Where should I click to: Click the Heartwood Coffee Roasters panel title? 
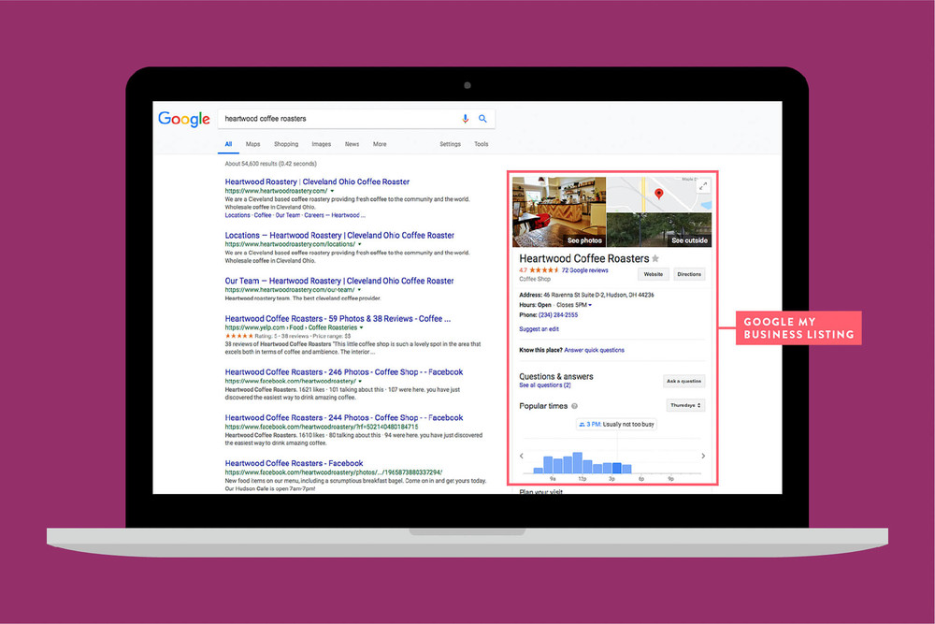coord(583,258)
